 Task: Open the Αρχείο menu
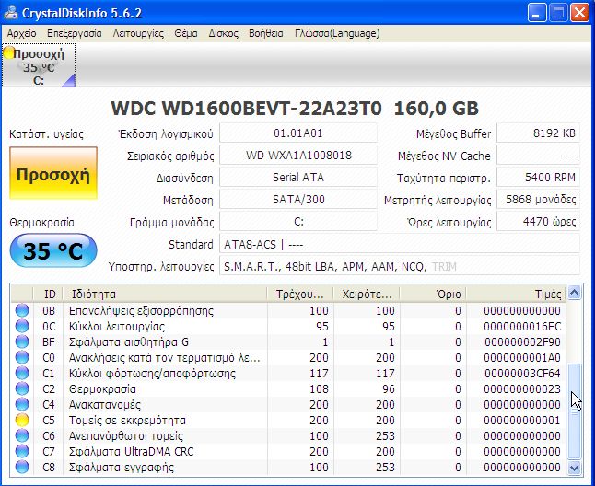[21, 33]
